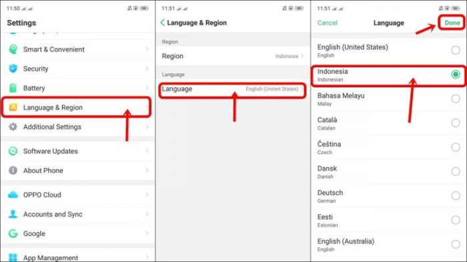Open chevron on Security row
This screenshot has width=467, height=262.
(x=147, y=69)
